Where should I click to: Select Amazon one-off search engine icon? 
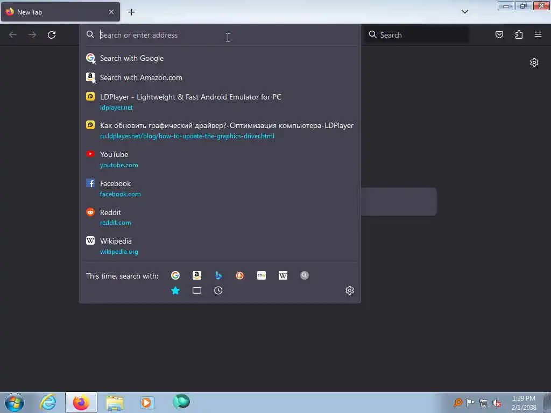[x=197, y=275]
